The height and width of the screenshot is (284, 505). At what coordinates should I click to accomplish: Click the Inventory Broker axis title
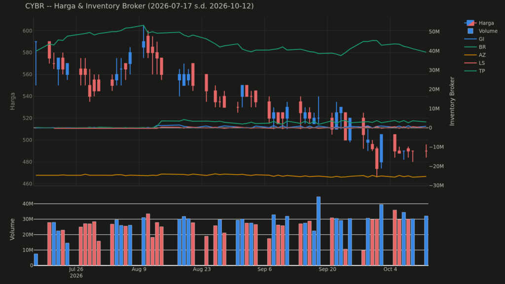(x=452, y=101)
